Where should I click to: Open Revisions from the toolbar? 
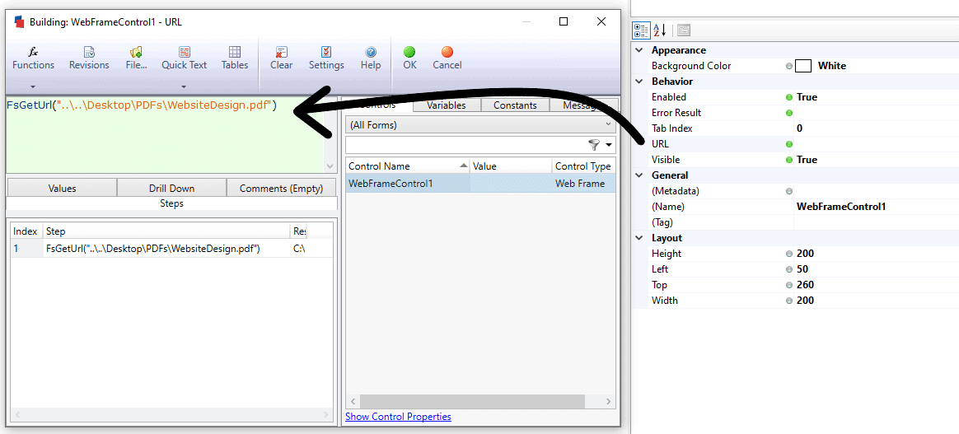pyautogui.click(x=89, y=52)
